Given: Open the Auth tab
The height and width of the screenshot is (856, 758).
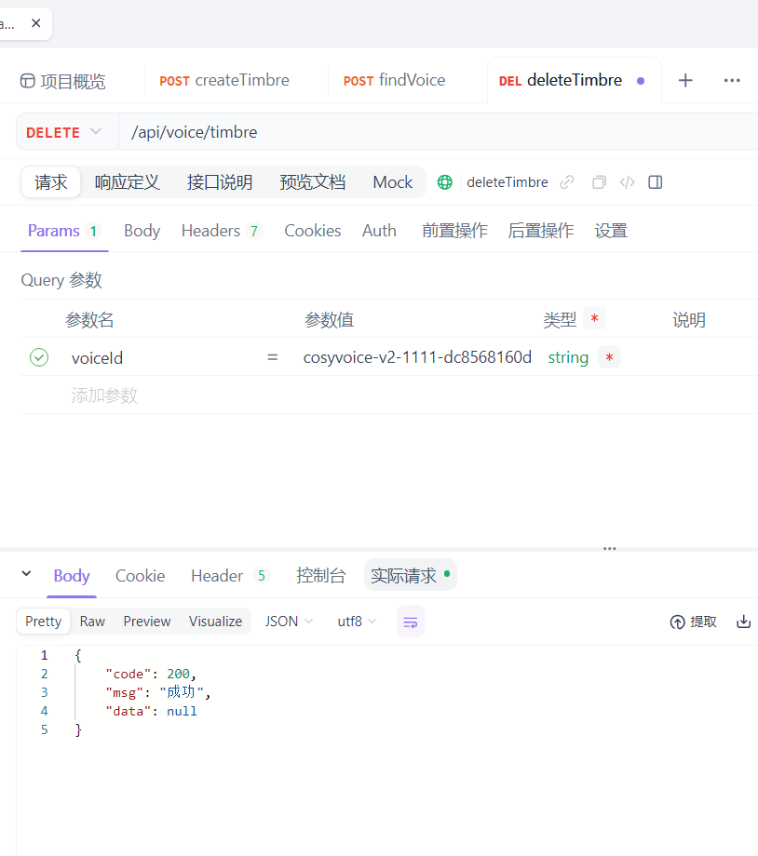Looking at the screenshot, I should click(379, 231).
